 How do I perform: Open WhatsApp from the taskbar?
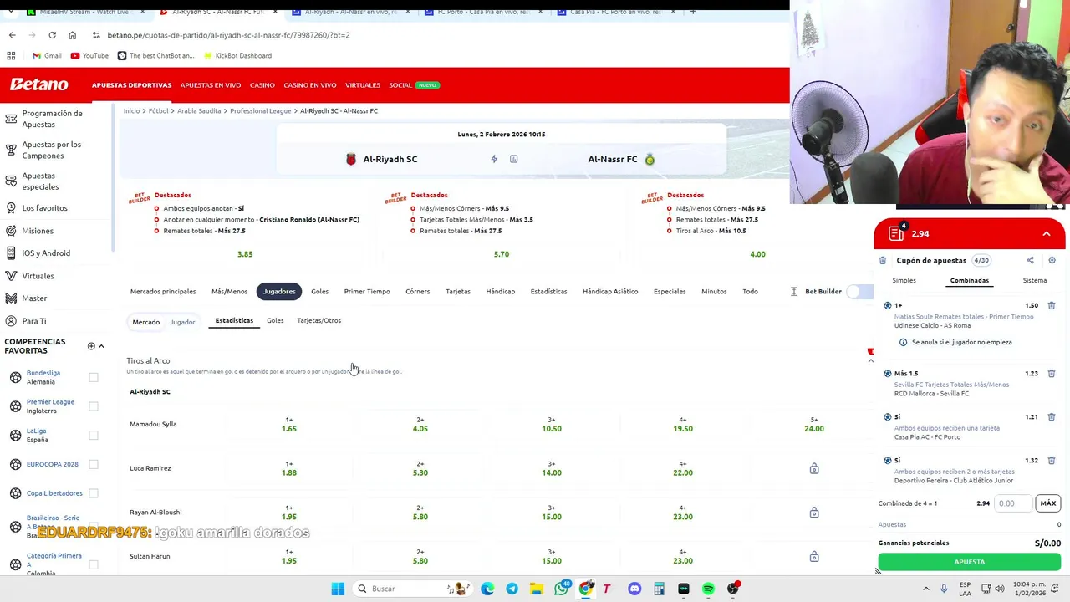[562, 589]
